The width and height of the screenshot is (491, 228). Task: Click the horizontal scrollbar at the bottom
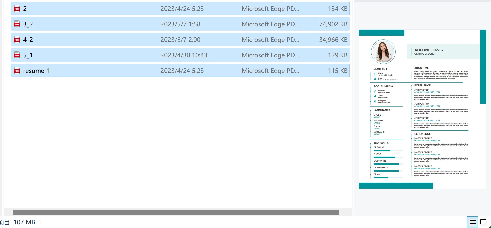point(176,212)
